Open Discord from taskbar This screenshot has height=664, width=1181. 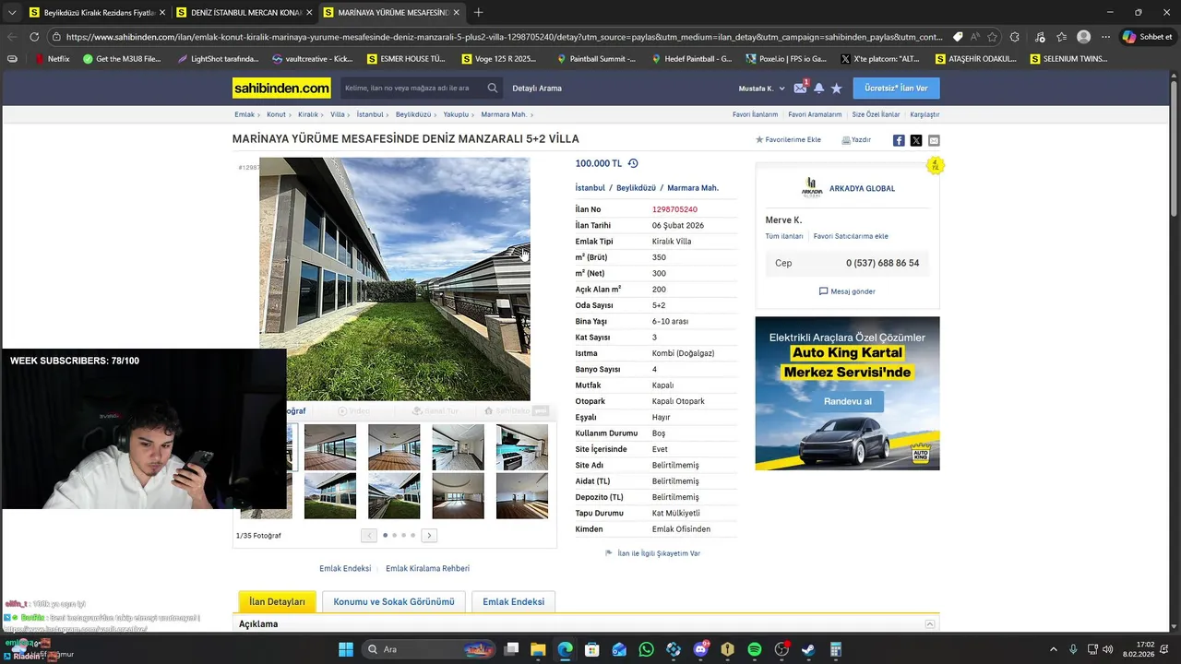point(700,649)
